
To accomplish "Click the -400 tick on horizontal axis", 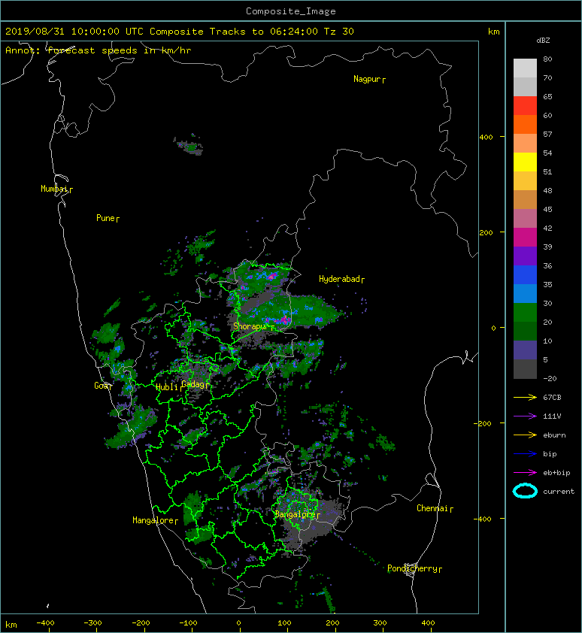I will point(46,623).
